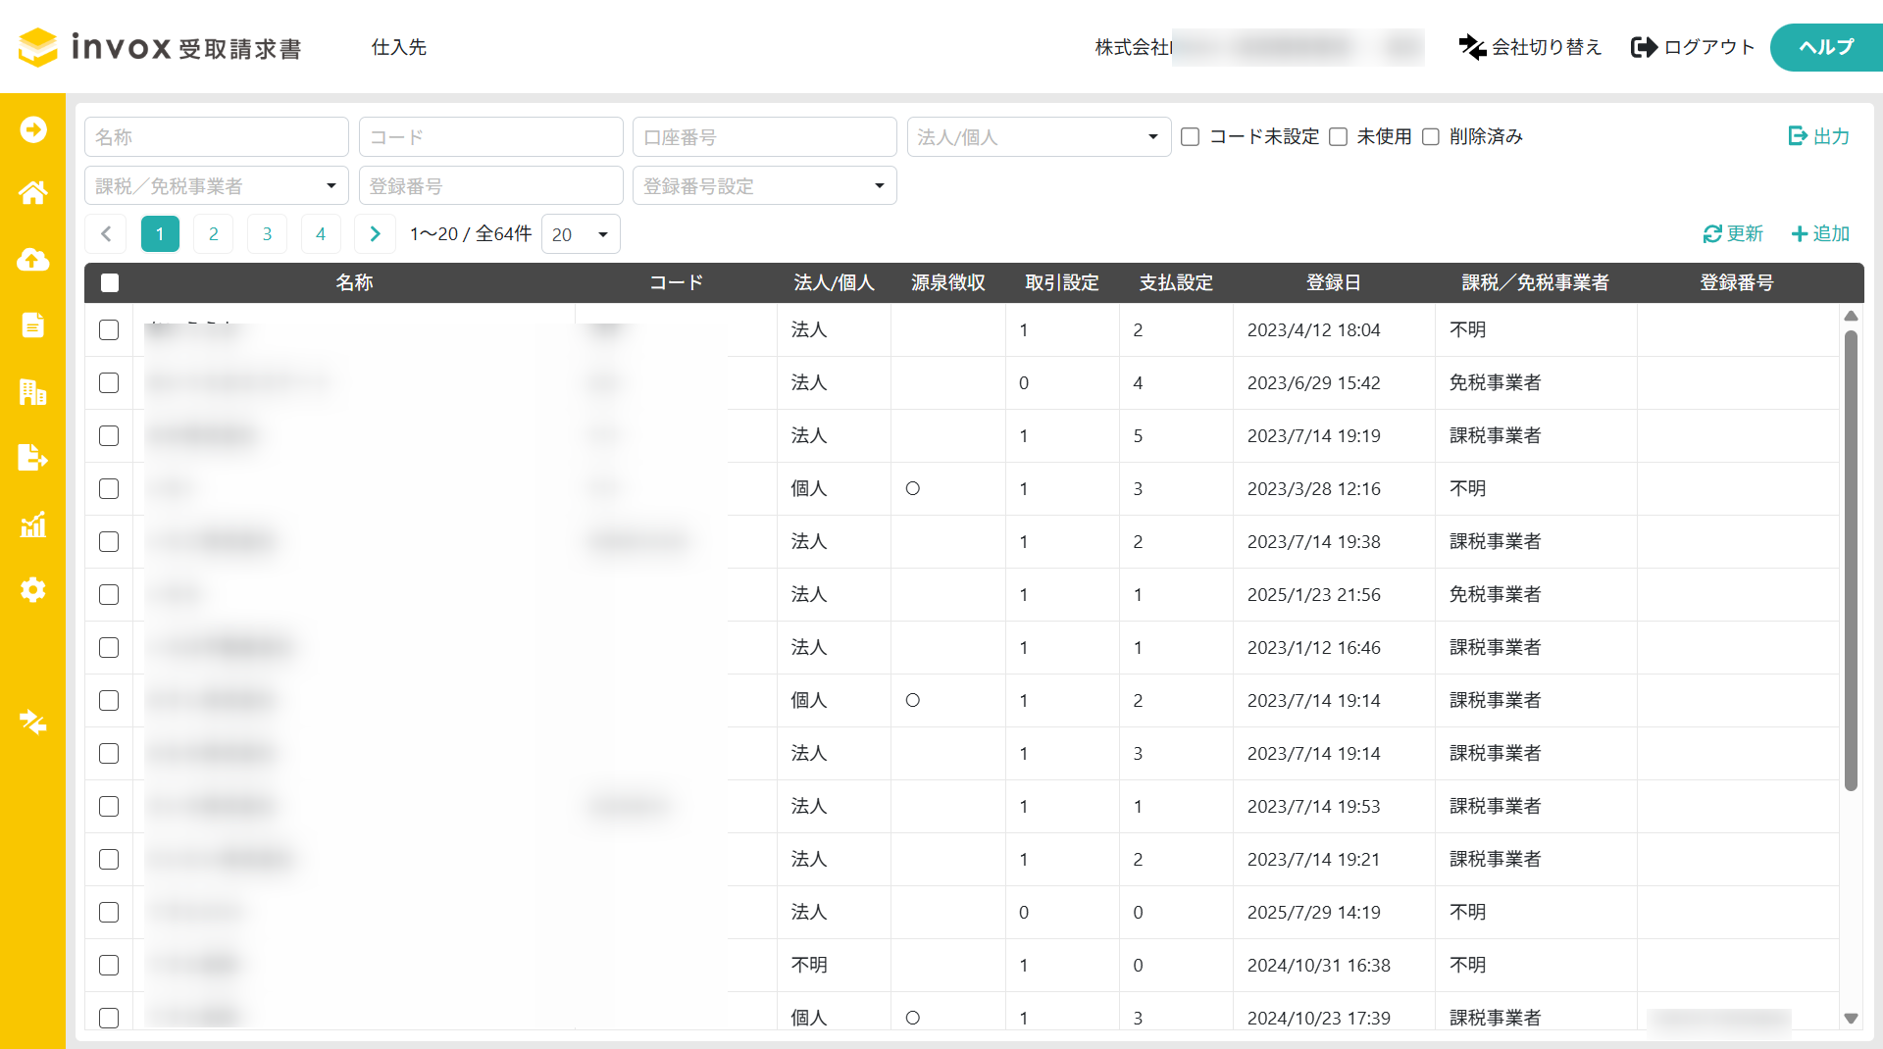Image resolution: width=1883 pixels, height=1049 pixels.
Task: Click the vertical scrollbar of the table
Action: click(1851, 559)
